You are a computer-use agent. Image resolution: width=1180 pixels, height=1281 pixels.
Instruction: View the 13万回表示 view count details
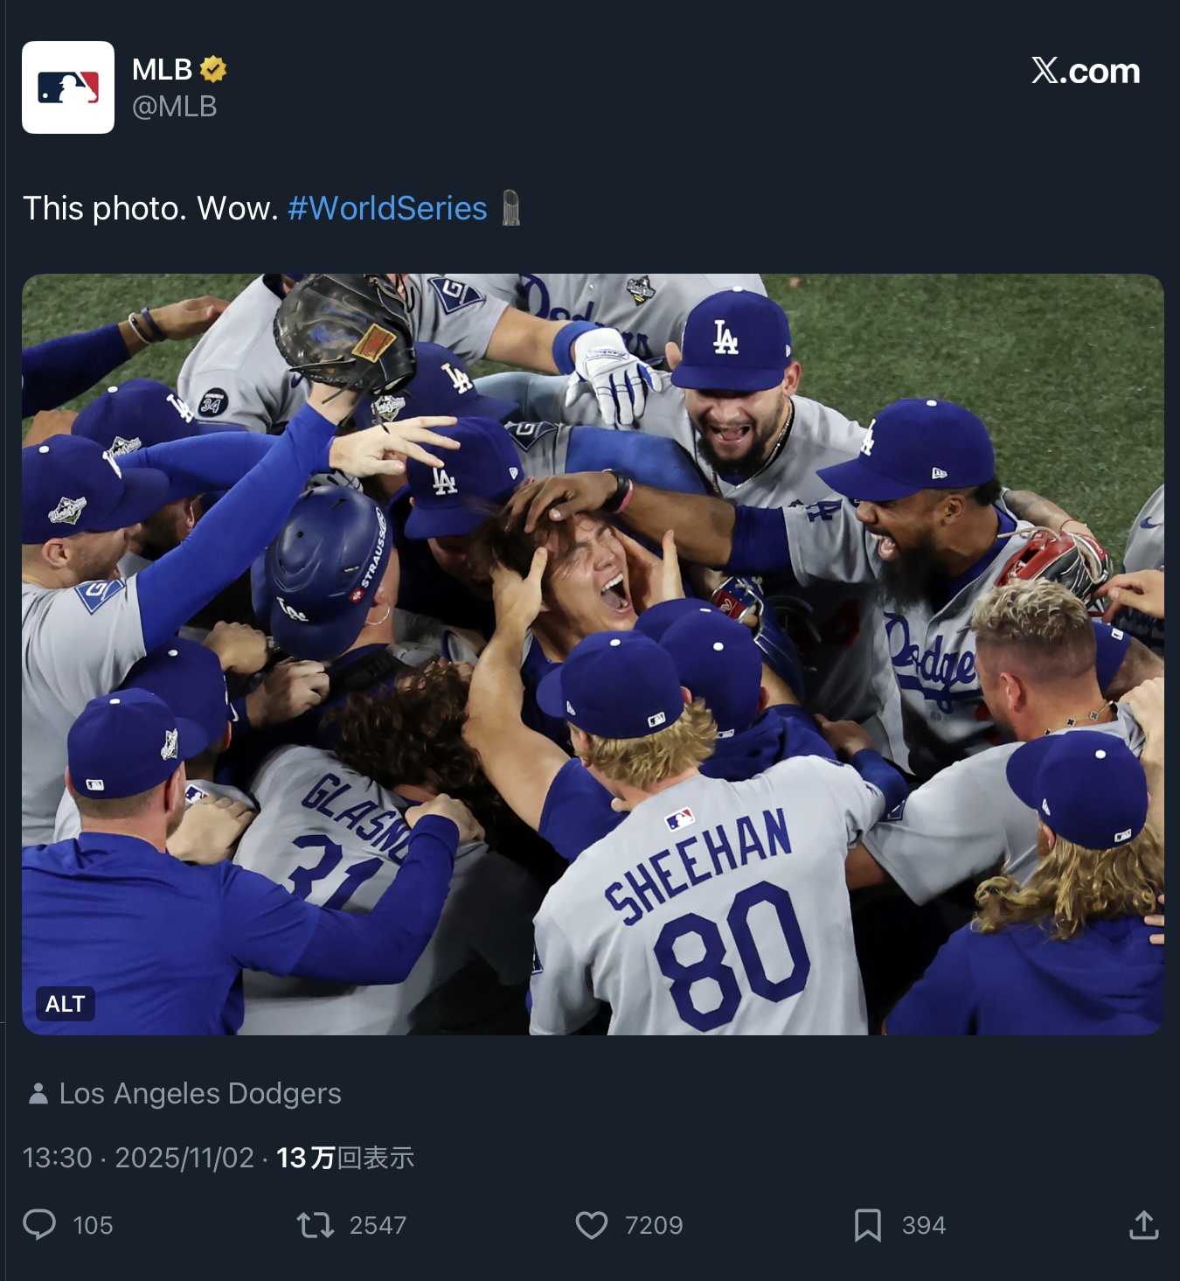click(345, 1158)
